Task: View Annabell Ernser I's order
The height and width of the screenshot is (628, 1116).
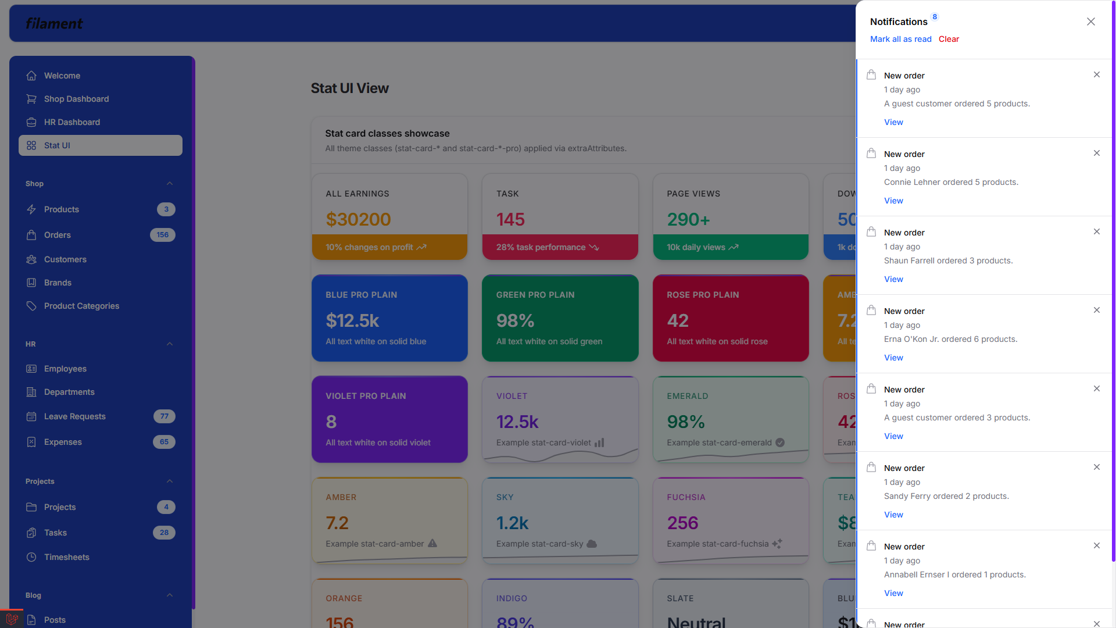Action: coord(893,593)
